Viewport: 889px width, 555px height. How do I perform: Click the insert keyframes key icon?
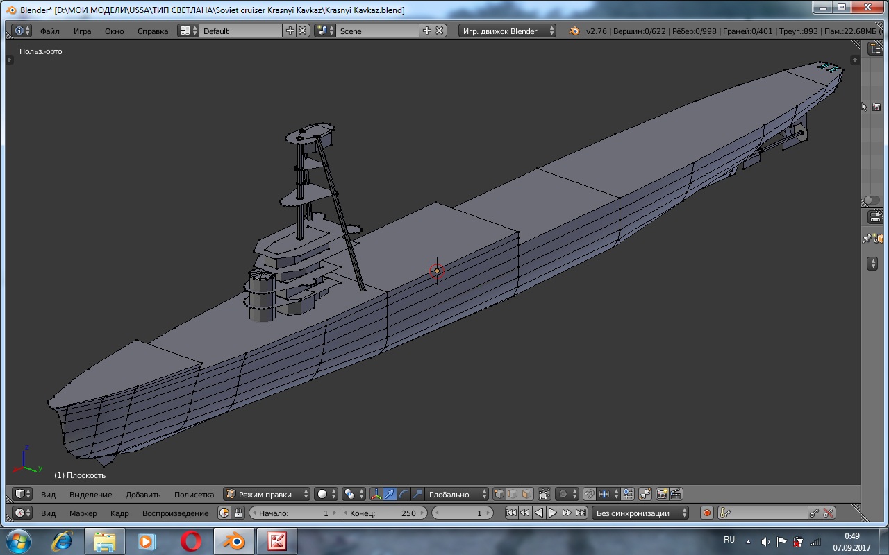tap(815, 513)
